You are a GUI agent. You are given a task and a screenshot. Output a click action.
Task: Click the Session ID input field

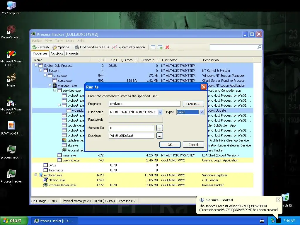coord(132,128)
